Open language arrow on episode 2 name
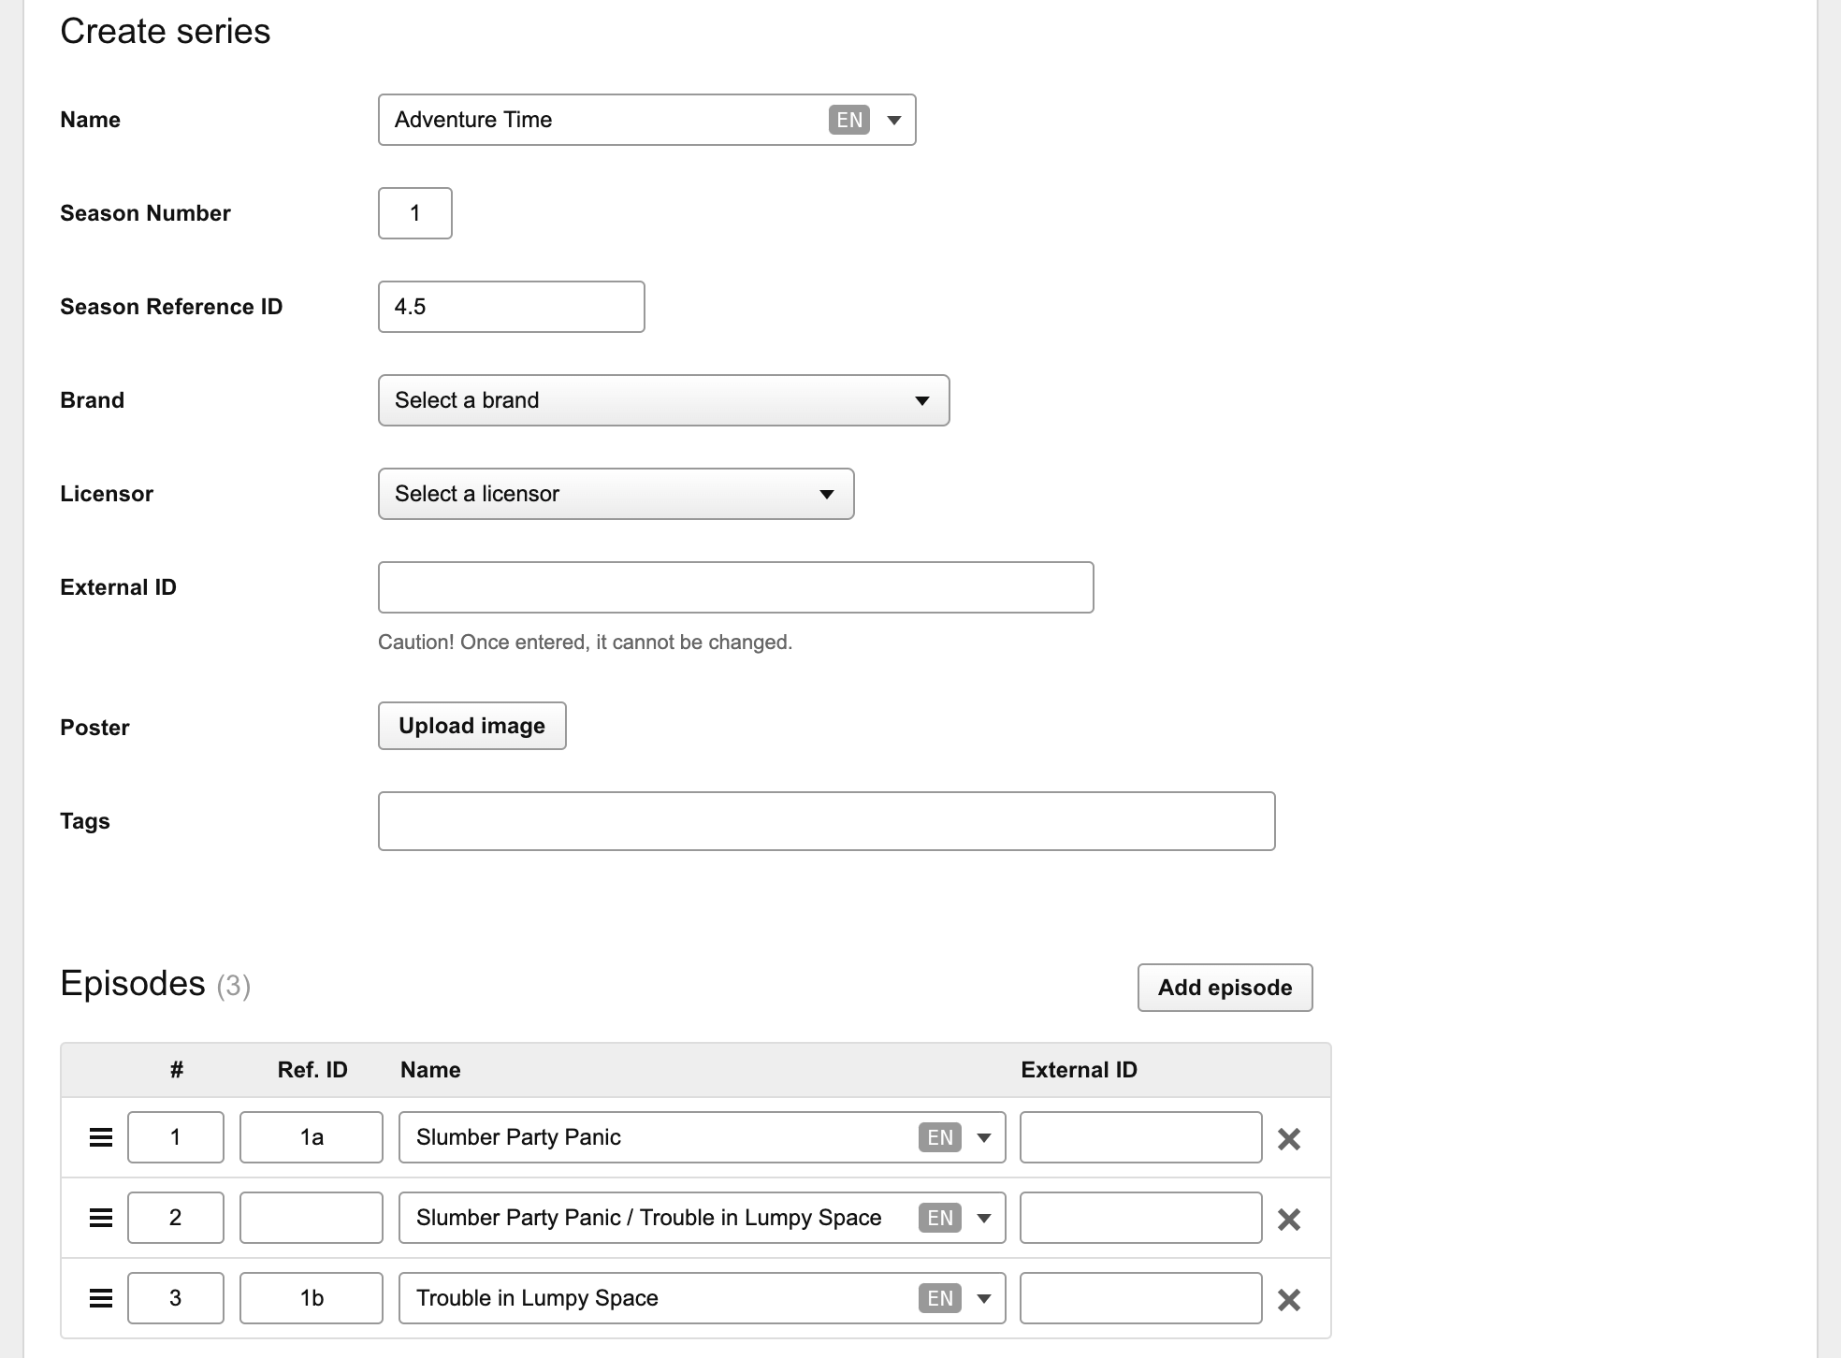 coord(984,1218)
